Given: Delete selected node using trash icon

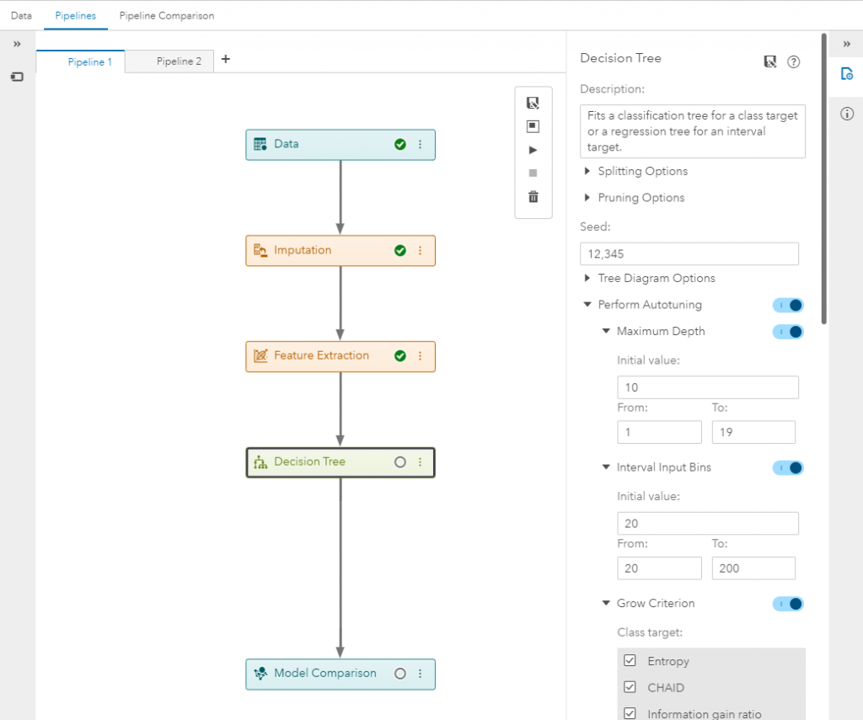Looking at the screenshot, I should click(533, 196).
